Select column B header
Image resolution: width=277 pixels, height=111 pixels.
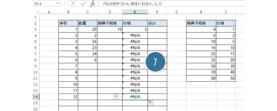point(68,12)
